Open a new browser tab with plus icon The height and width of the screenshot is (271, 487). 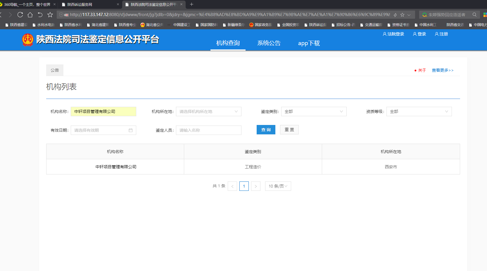coord(192,4)
